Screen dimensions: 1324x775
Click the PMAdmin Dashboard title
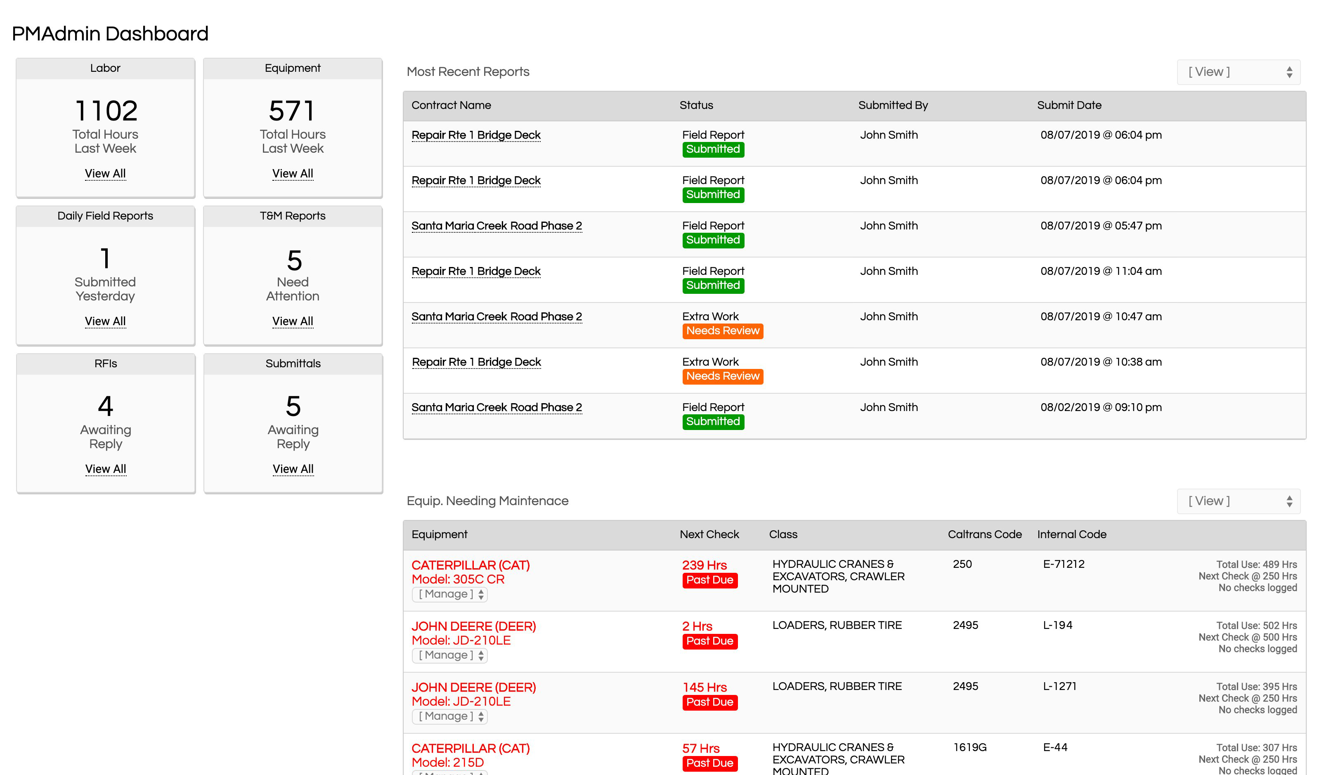pyautogui.click(x=110, y=33)
